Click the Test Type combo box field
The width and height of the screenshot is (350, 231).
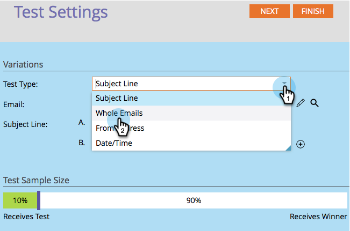pos(183,84)
